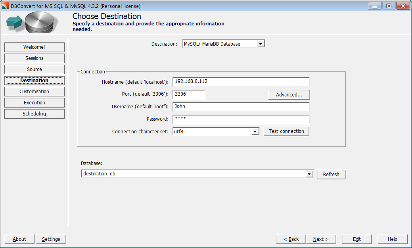Click the utf8 character set combo box

pyautogui.click(x=216, y=131)
